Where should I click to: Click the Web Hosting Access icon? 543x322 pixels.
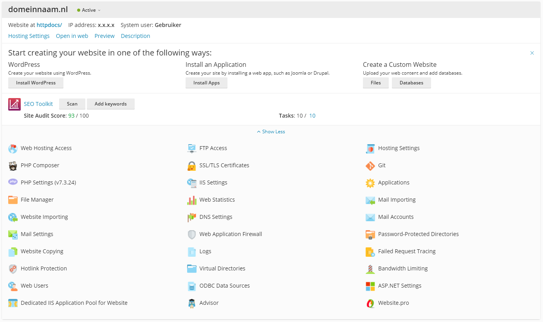click(13, 148)
